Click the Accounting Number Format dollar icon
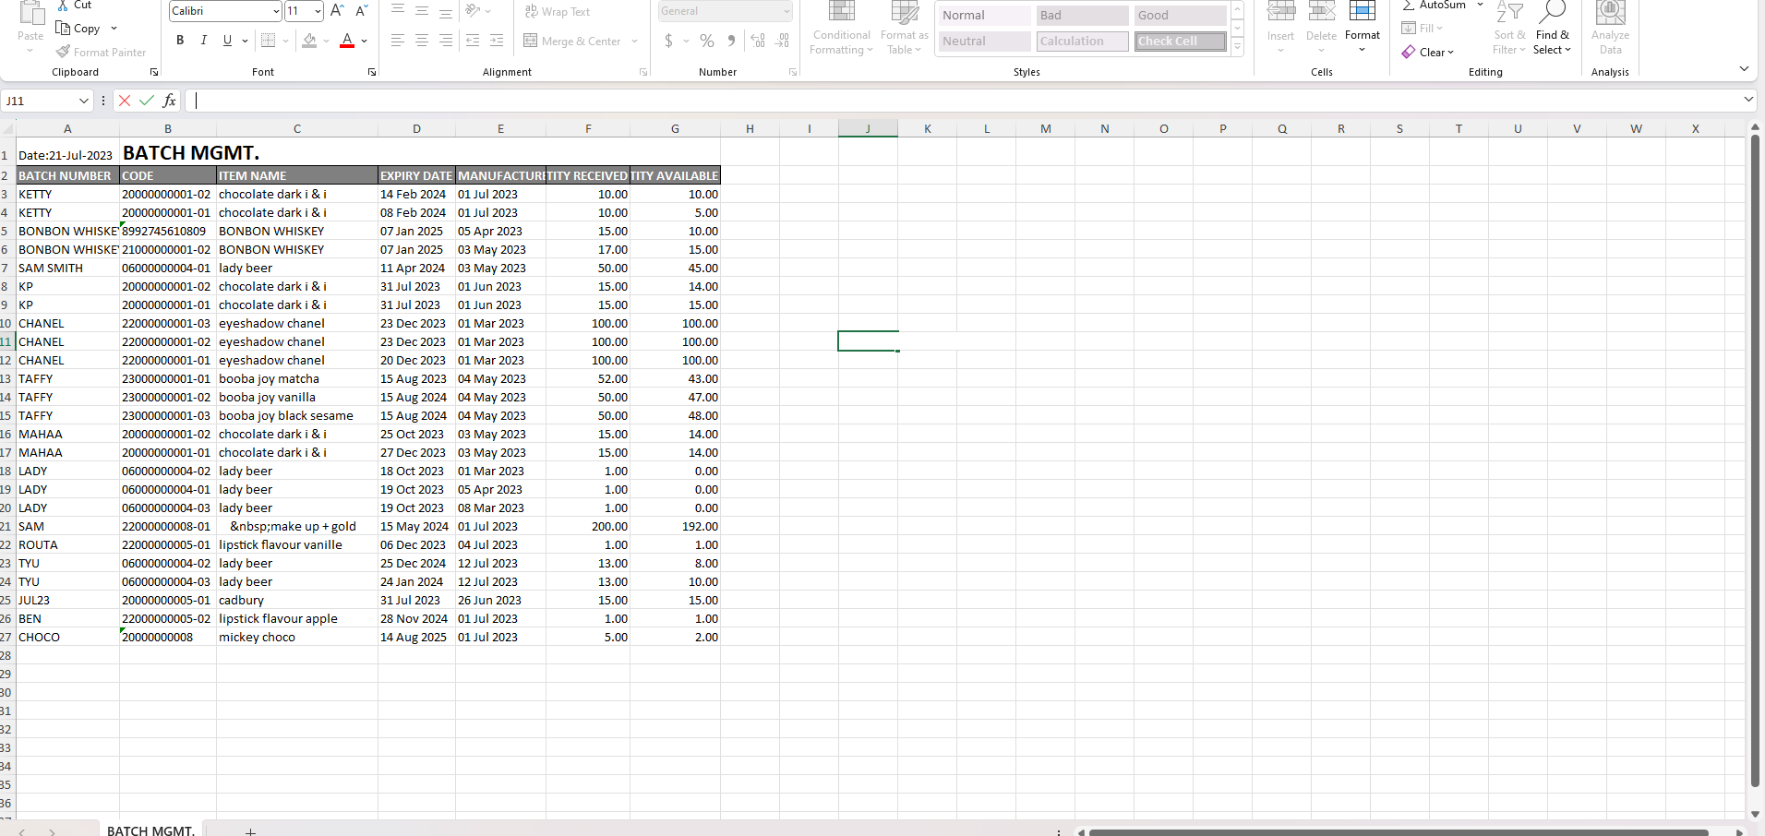 tap(669, 41)
